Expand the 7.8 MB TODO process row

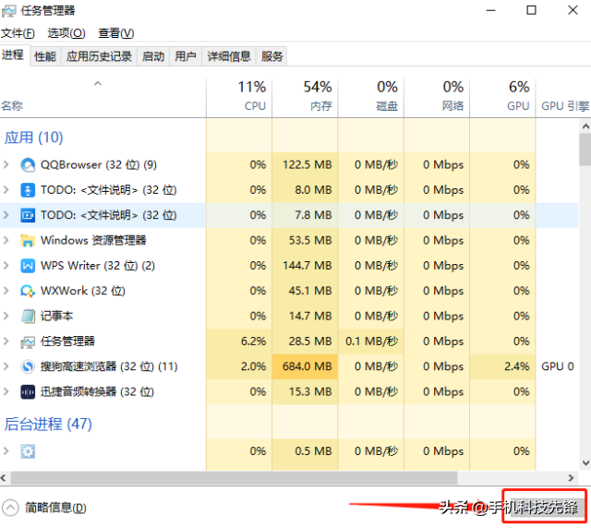[x=6, y=215]
